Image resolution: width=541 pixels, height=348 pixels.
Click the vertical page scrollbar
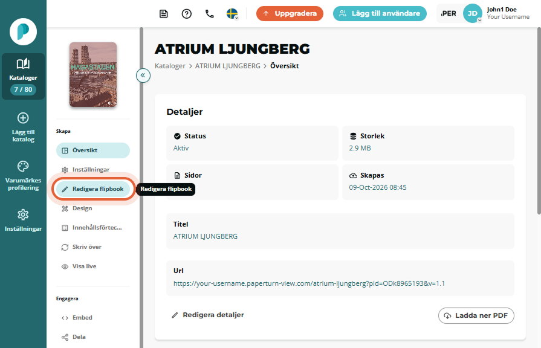click(x=539, y=121)
